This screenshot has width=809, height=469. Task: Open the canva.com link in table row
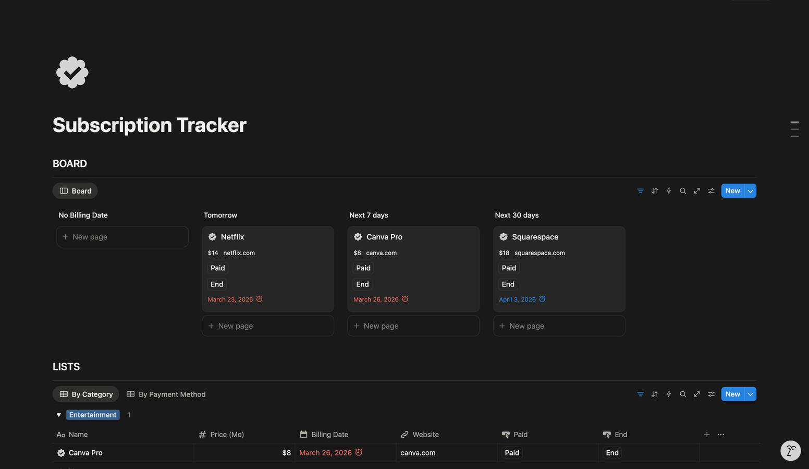[x=418, y=453]
